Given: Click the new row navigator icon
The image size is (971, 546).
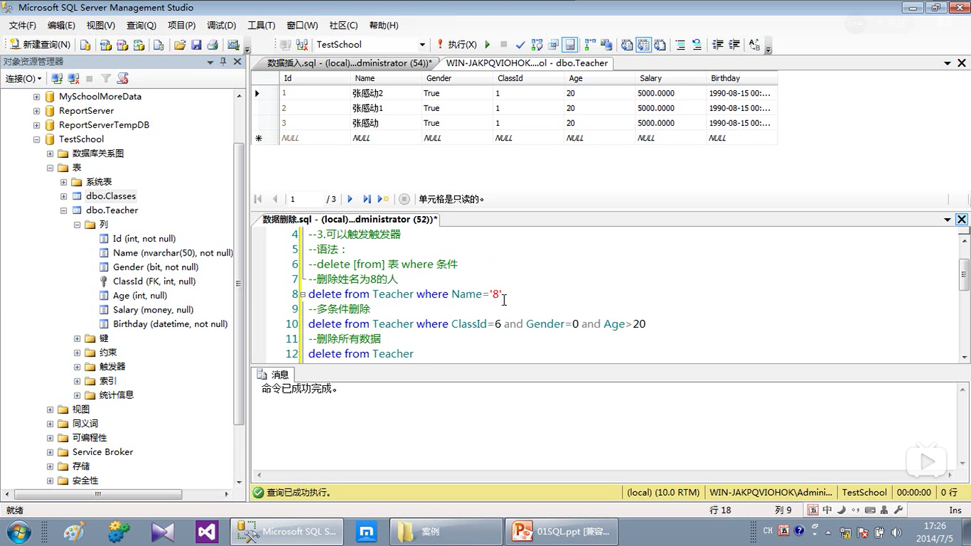Looking at the screenshot, I should [x=383, y=199].
